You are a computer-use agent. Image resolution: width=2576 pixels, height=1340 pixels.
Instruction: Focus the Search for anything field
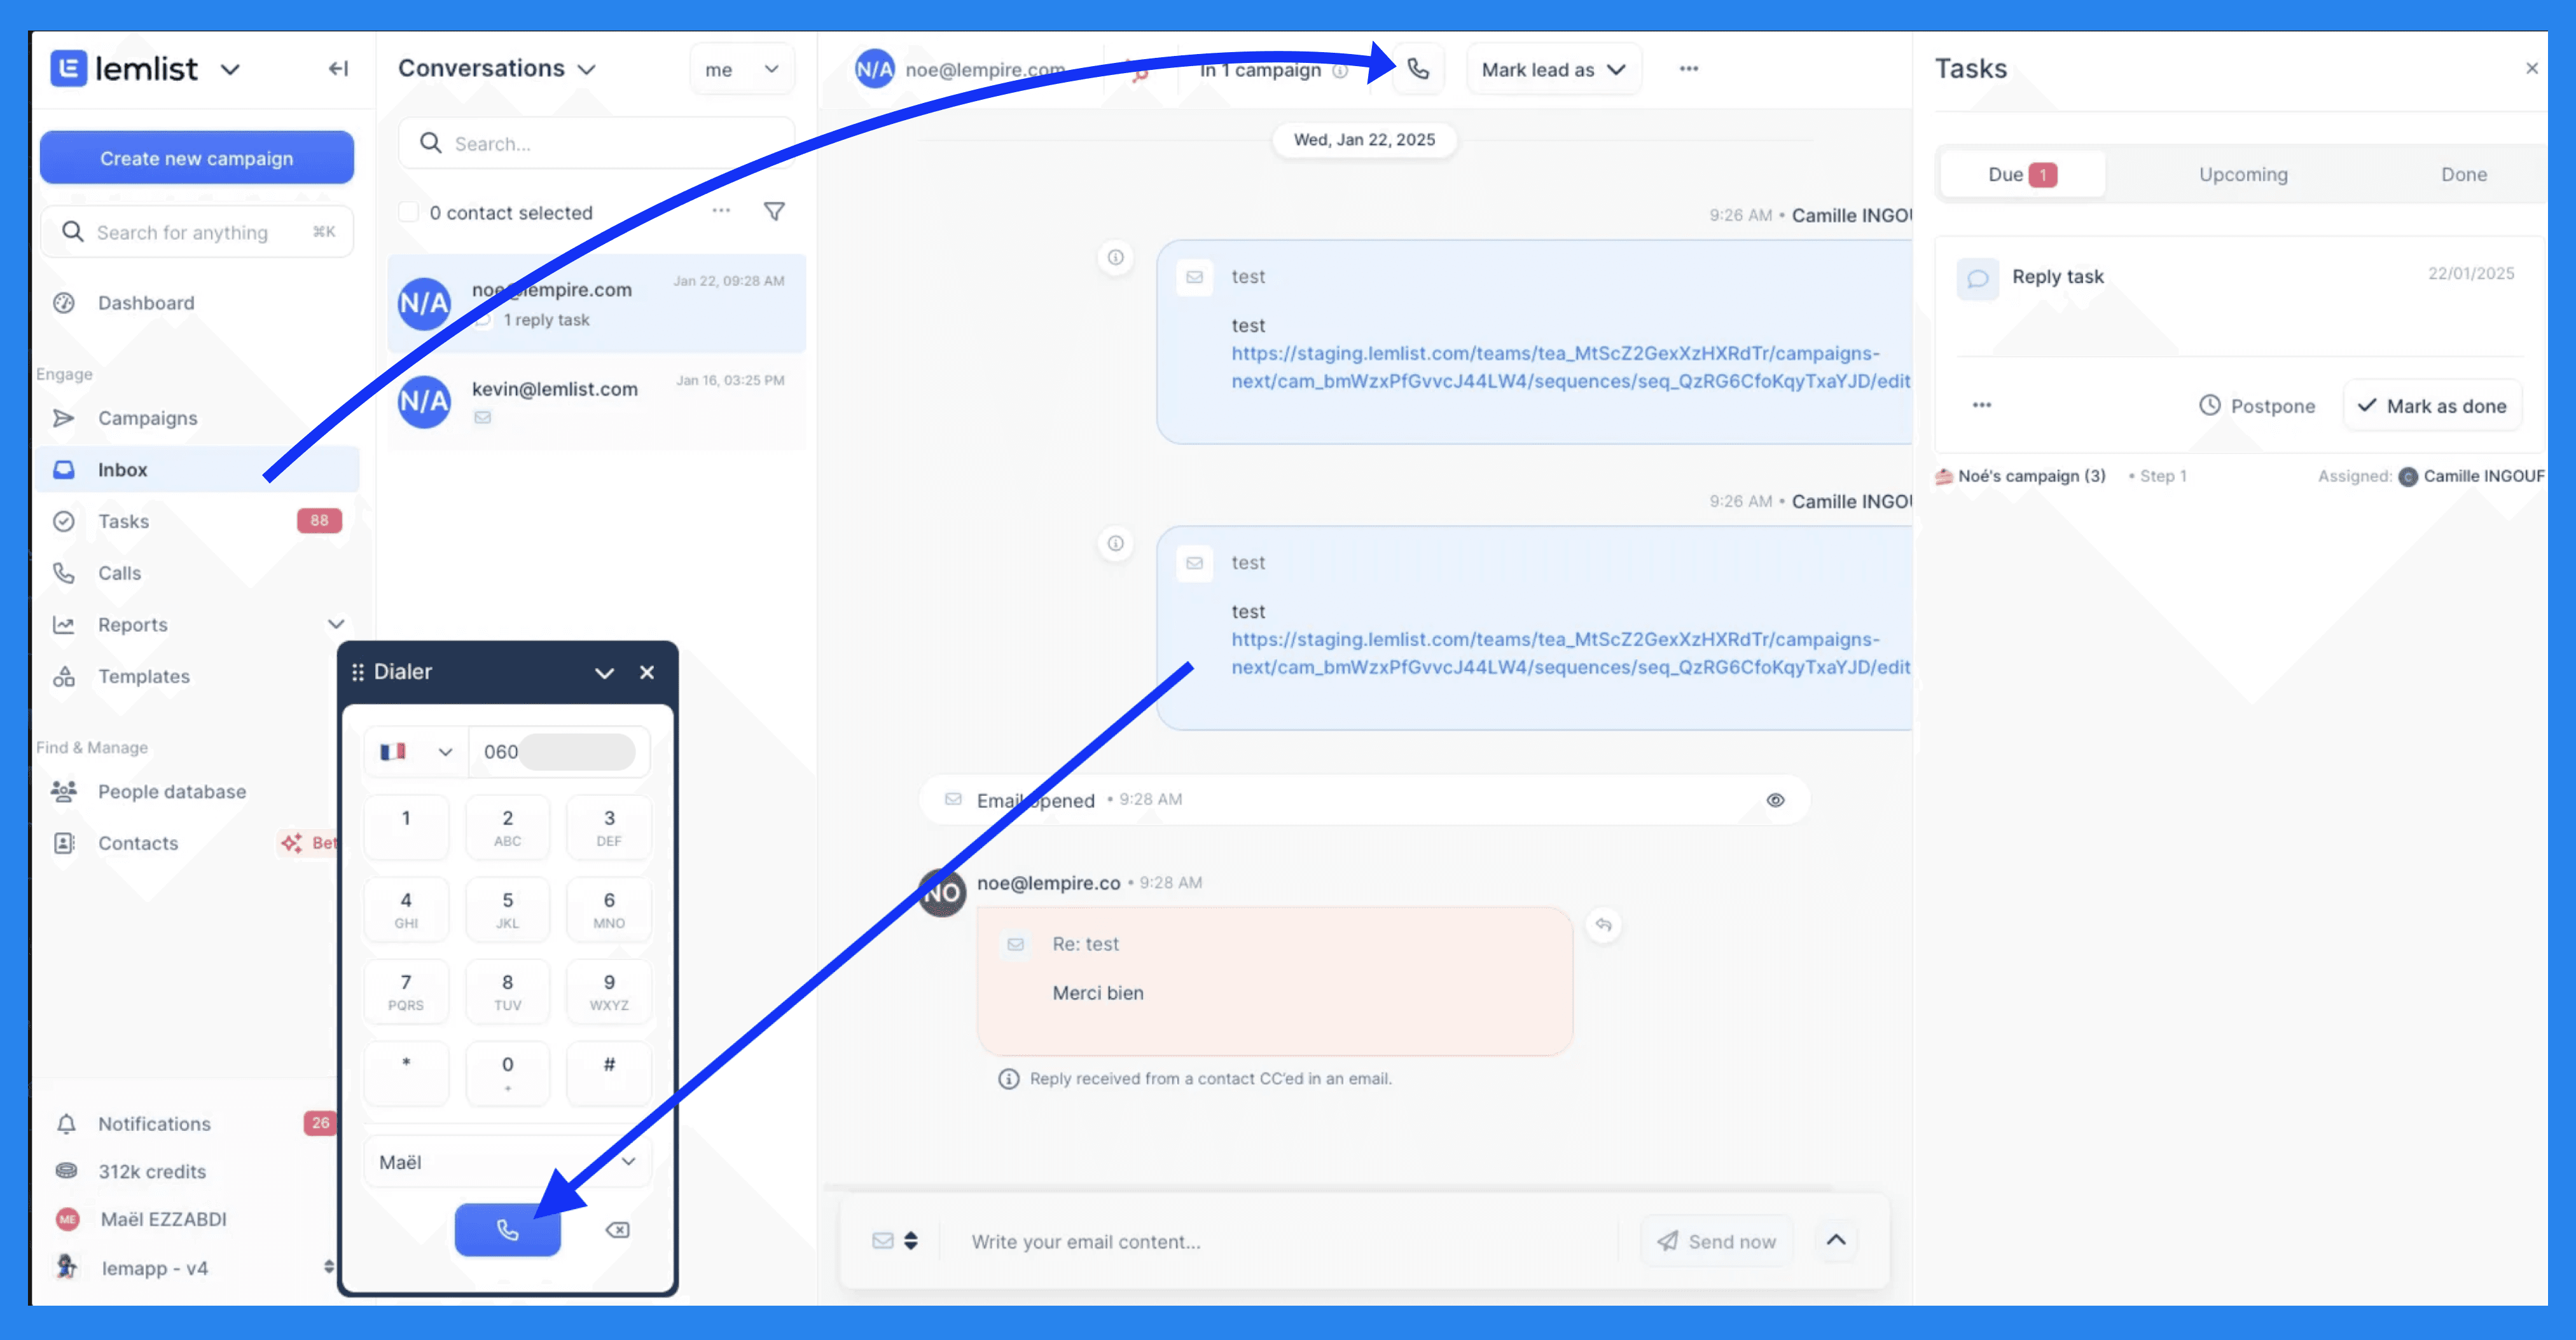click(197, 232)
